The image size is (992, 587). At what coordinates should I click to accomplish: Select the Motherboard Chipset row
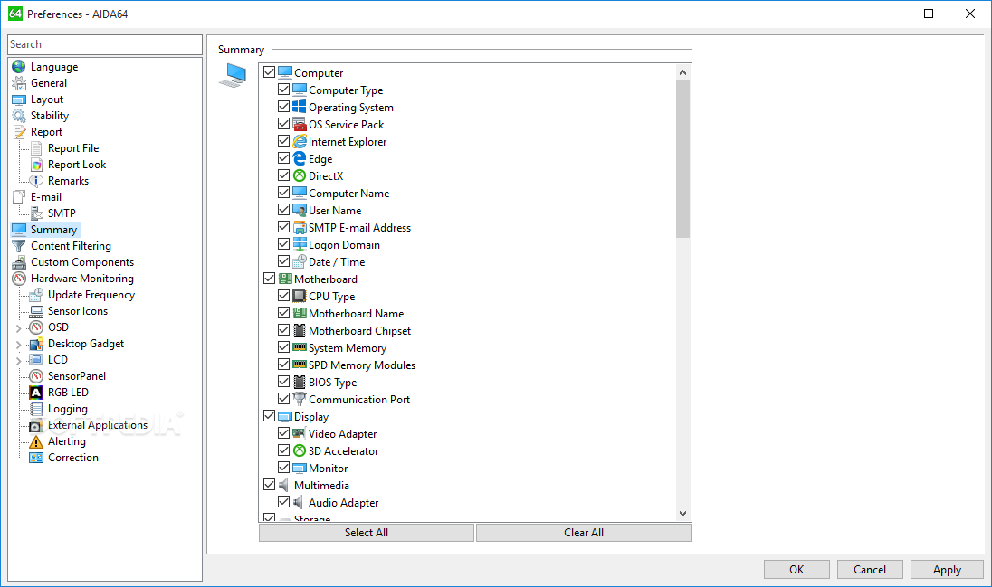tap(359, 331)
